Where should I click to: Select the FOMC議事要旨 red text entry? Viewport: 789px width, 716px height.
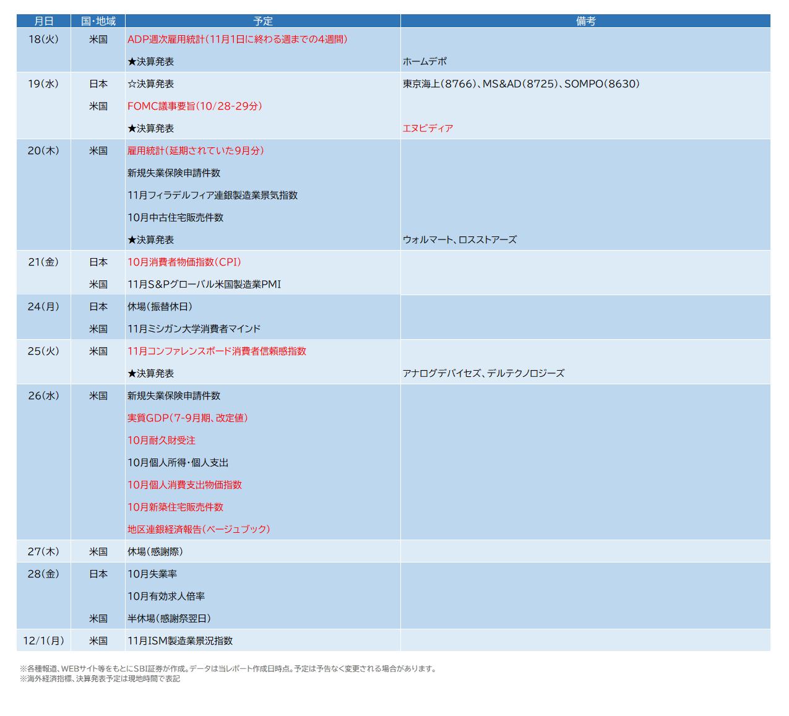(194, 106)
